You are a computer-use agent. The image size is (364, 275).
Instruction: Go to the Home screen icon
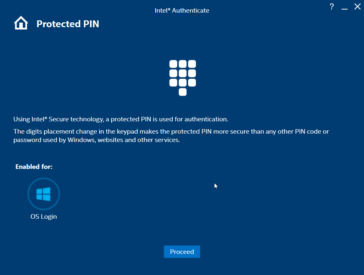point(21,23)
